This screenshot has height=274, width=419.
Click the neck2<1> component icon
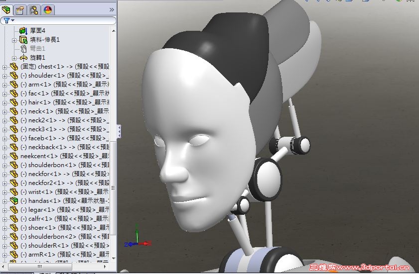13,120
